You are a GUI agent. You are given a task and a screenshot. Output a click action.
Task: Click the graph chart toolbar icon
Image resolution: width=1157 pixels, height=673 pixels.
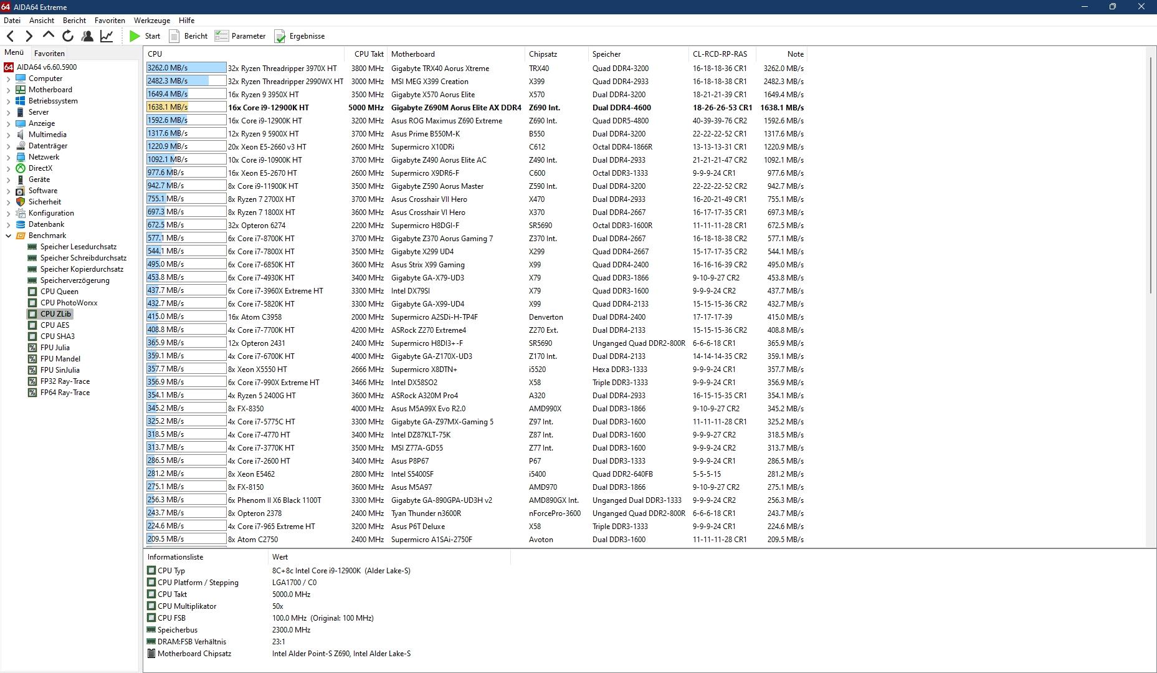(107, 36)
